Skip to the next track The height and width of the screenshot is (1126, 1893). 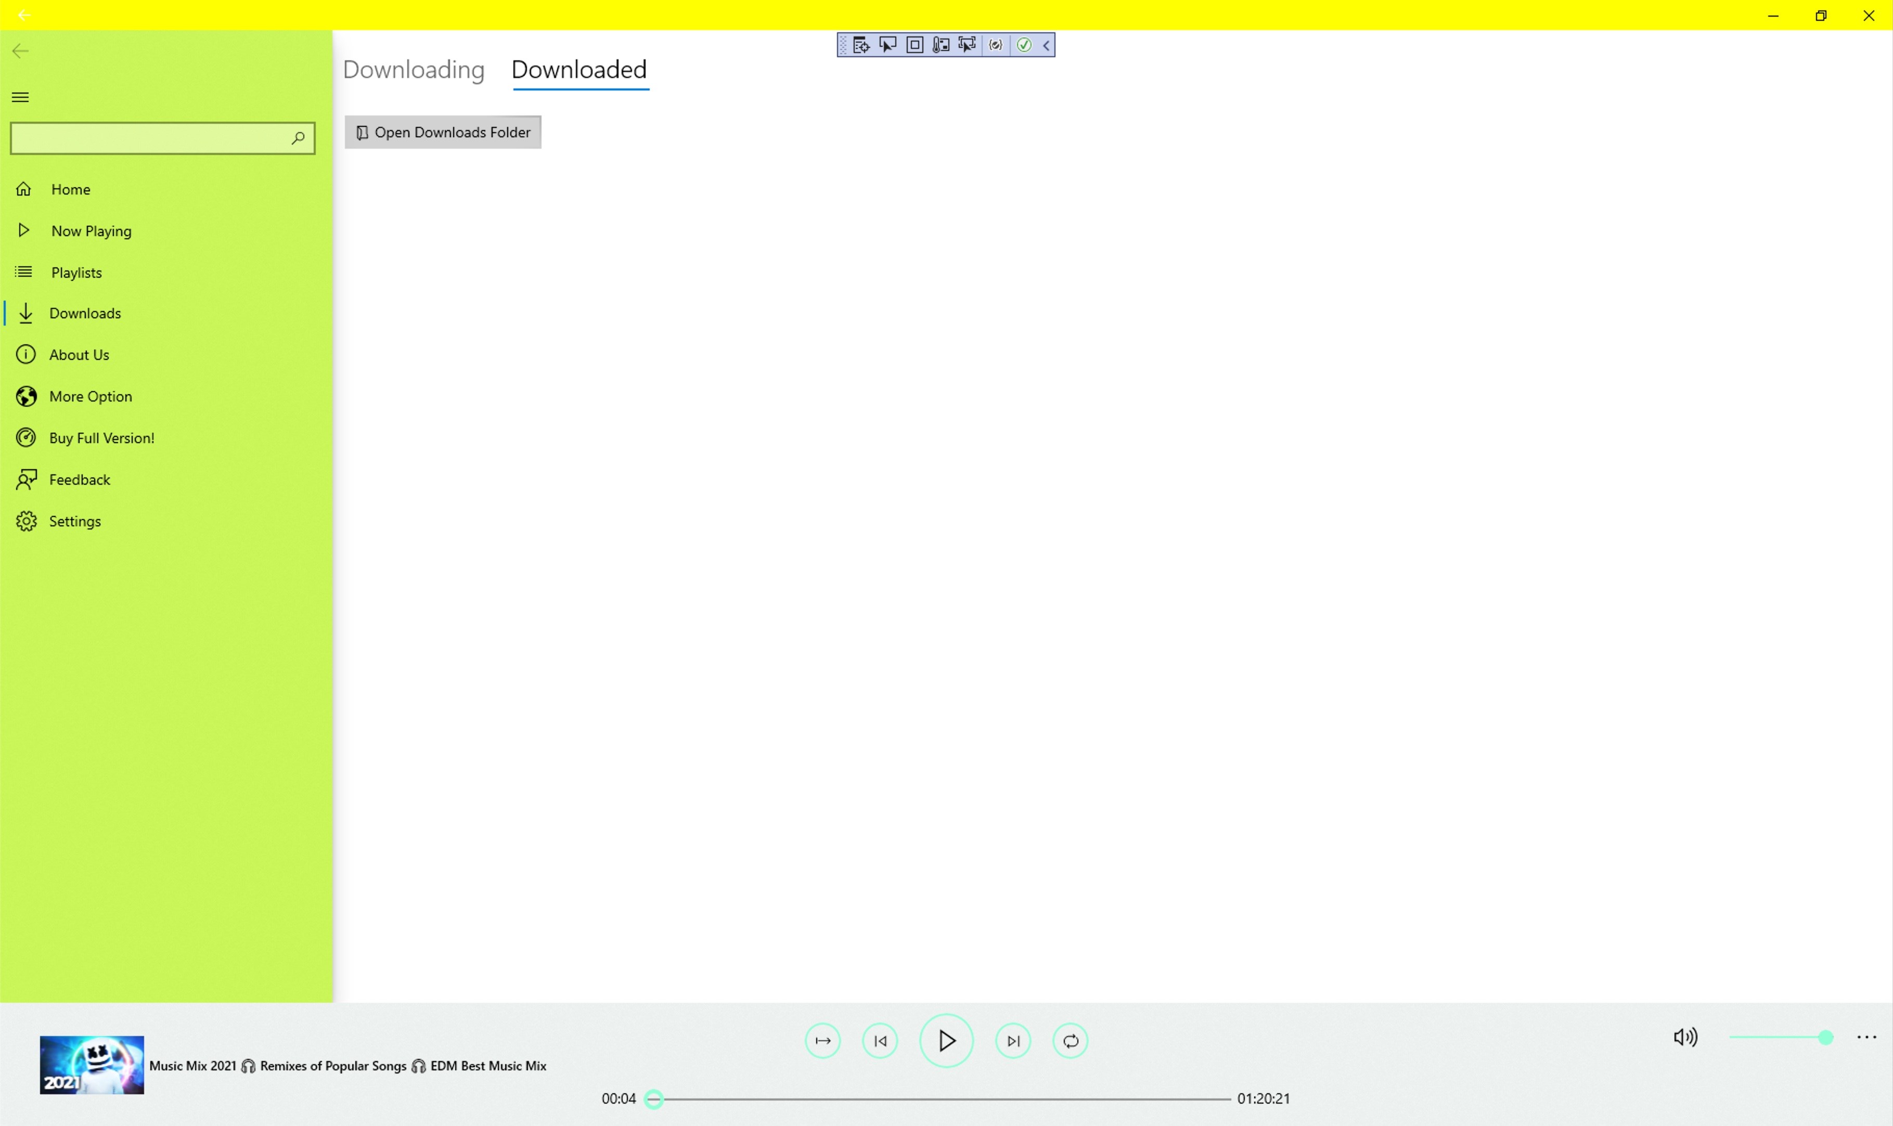[1013, 1040]
